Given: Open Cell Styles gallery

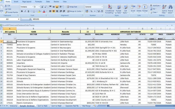Looking at the screenshot, I should (125, 9).
